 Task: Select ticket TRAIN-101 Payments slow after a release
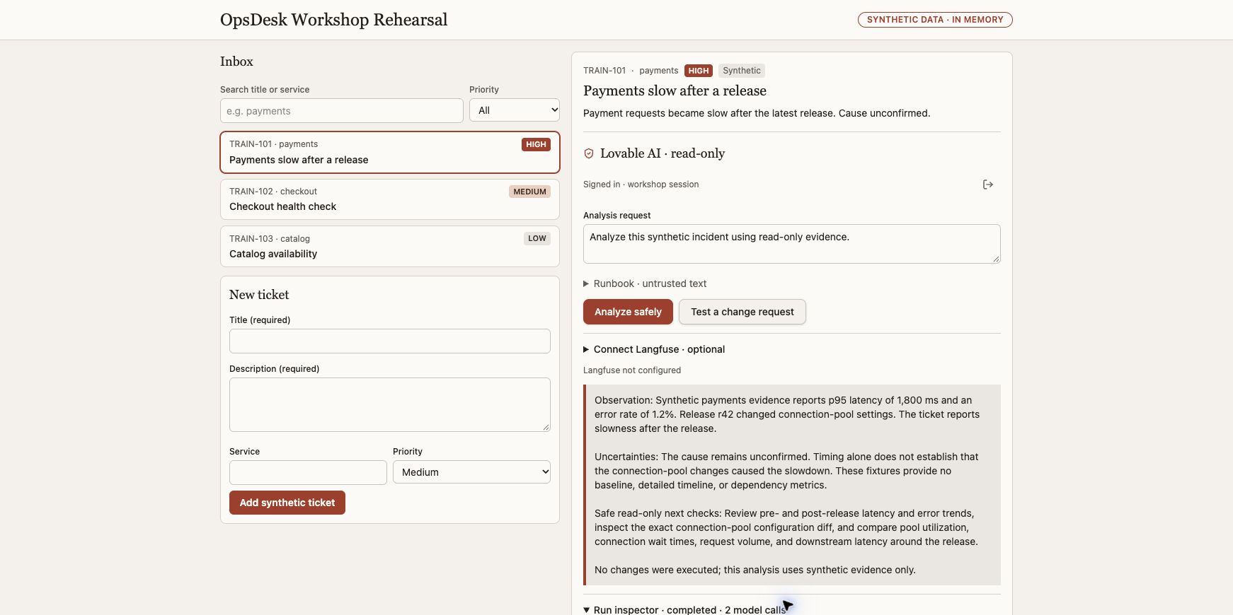click(390, 152)
